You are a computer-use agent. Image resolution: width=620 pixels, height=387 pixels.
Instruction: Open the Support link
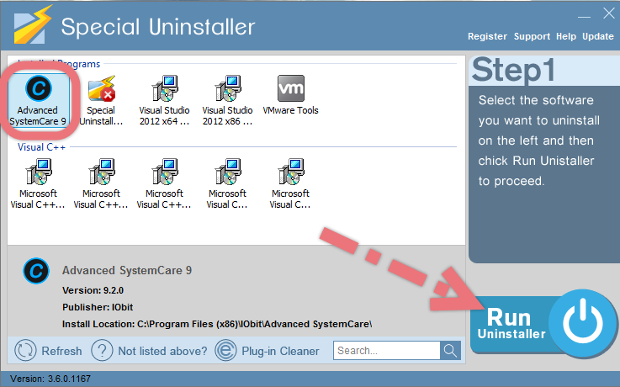tap(532, 36)
